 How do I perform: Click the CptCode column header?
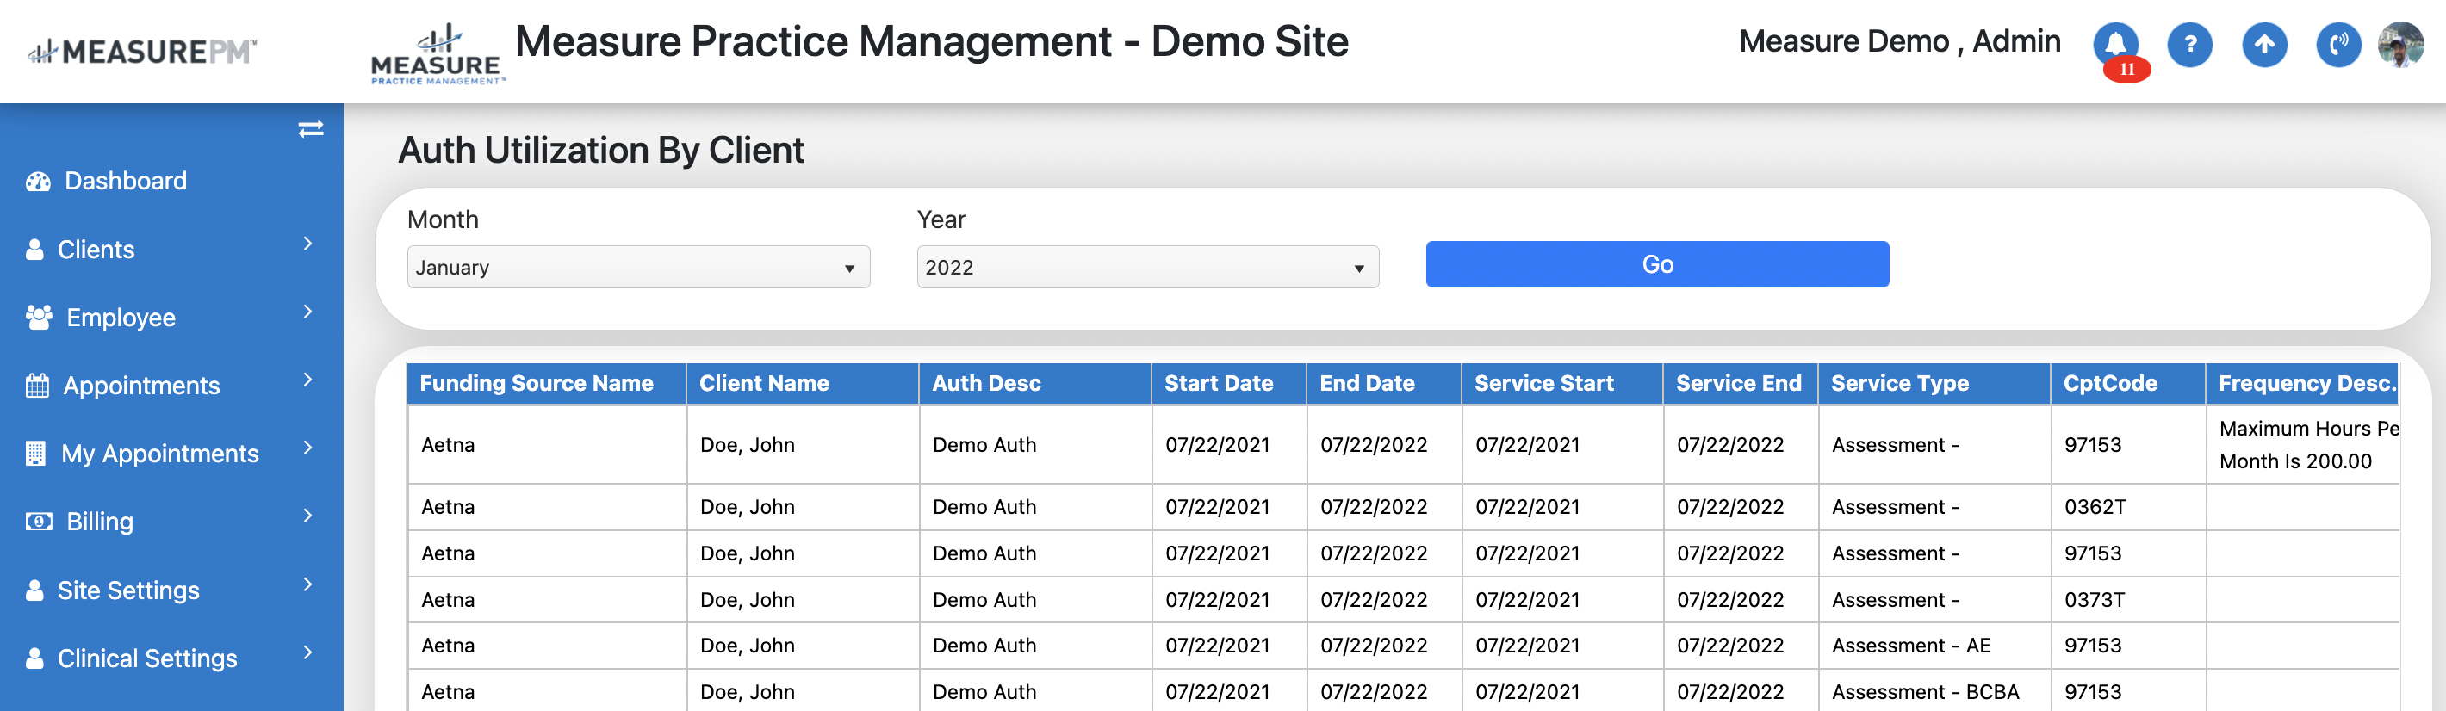2128,384
